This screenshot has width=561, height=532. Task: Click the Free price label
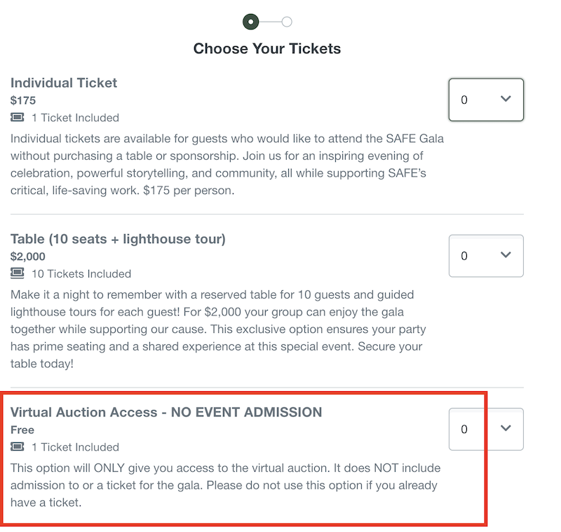pos(22,430)
